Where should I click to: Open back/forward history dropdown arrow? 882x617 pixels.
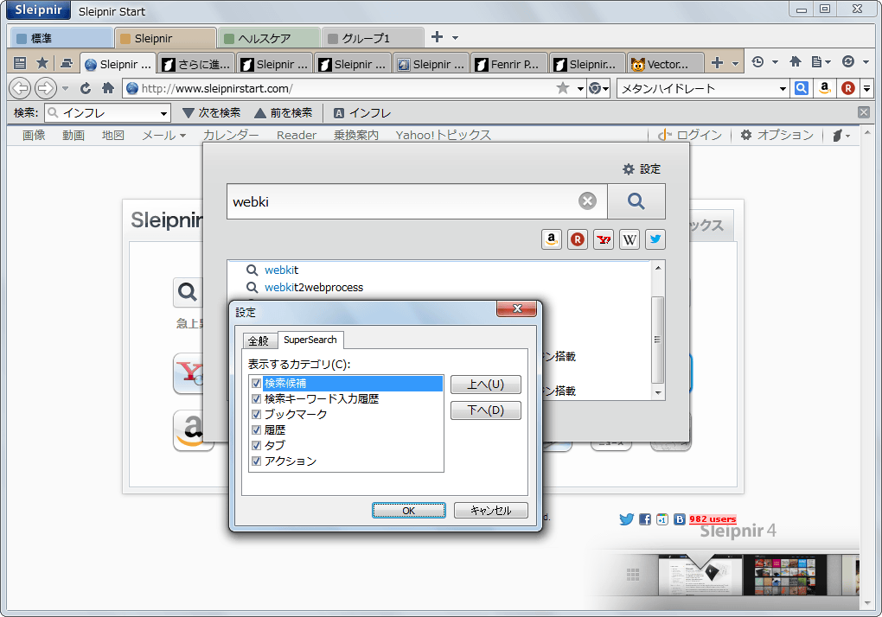[x=65, y=89]
